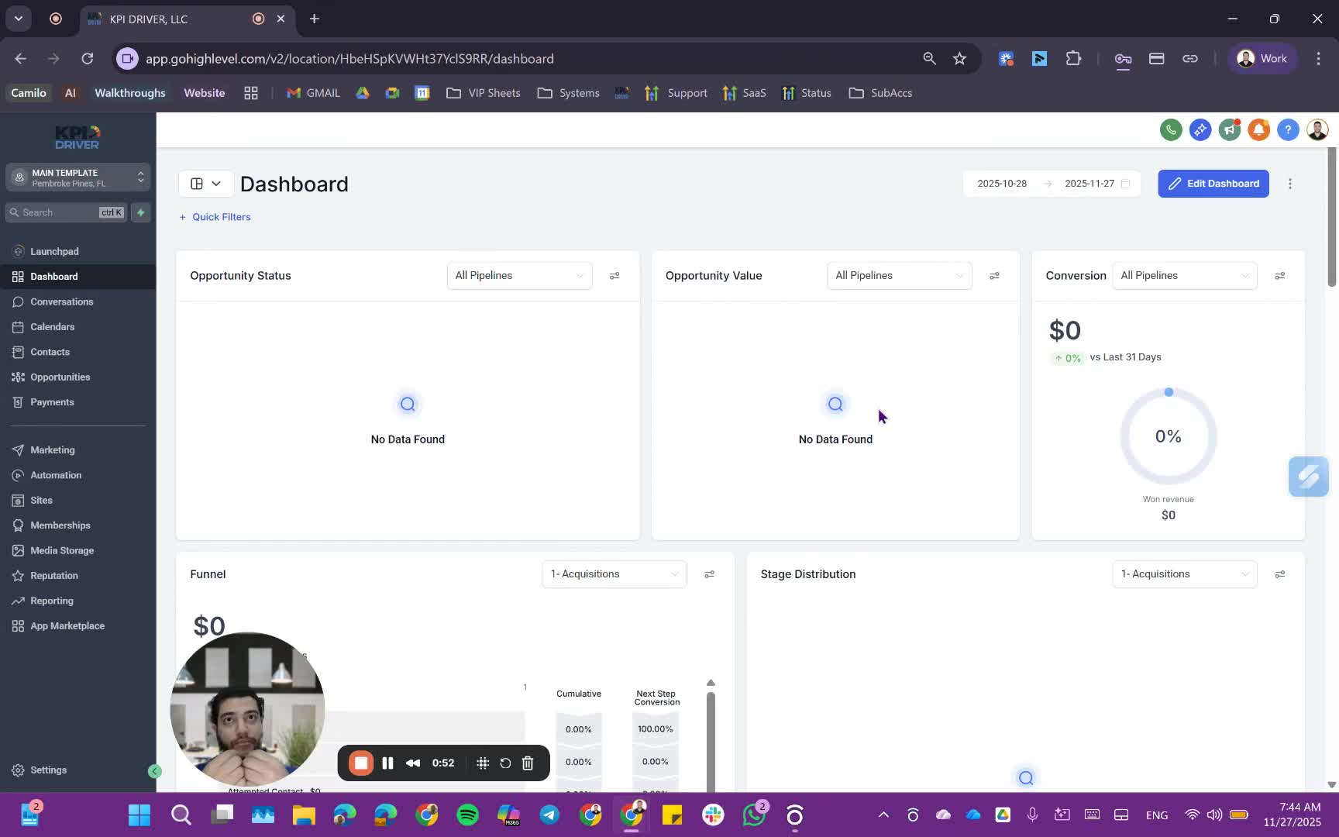Switch location via MAIN TEMPLATE selector

pyautogui.click(x=77, y=177)
